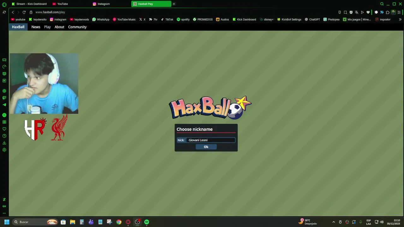Open GX Corner gamepad icon in sidebar
The image size is (404, 227).
point(4,60)
